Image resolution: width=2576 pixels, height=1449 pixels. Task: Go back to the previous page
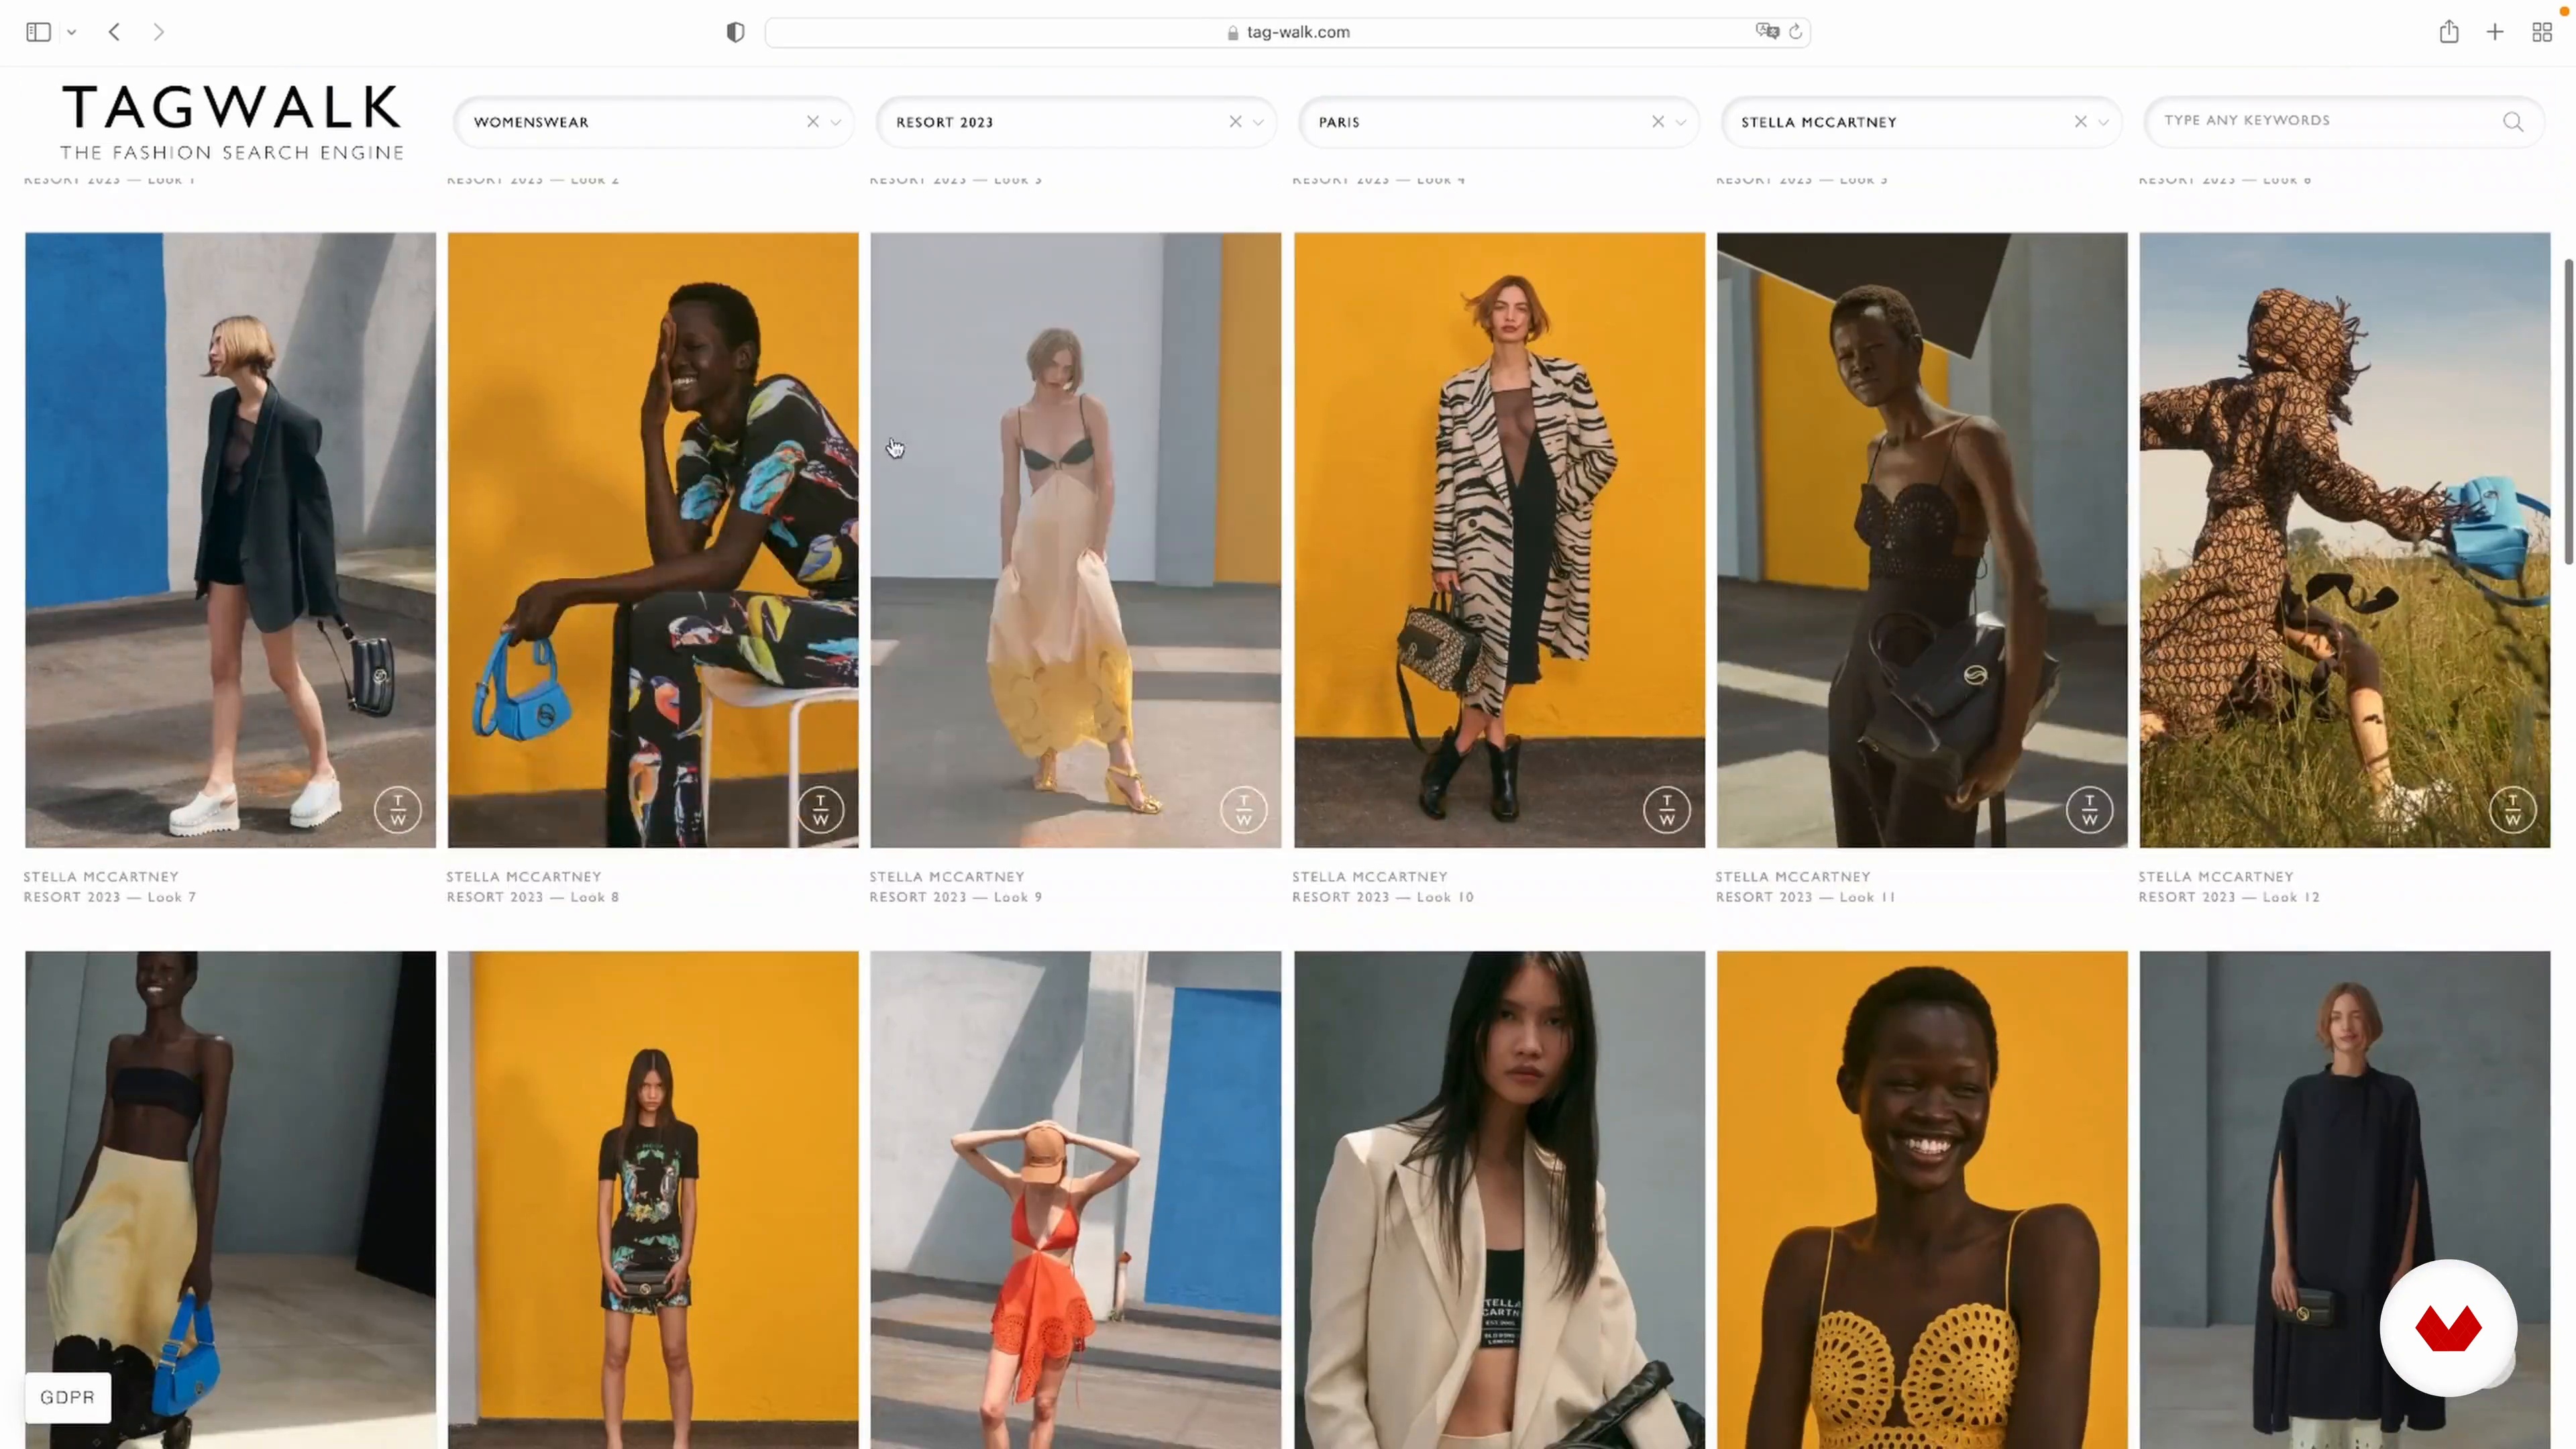[115, 32]
